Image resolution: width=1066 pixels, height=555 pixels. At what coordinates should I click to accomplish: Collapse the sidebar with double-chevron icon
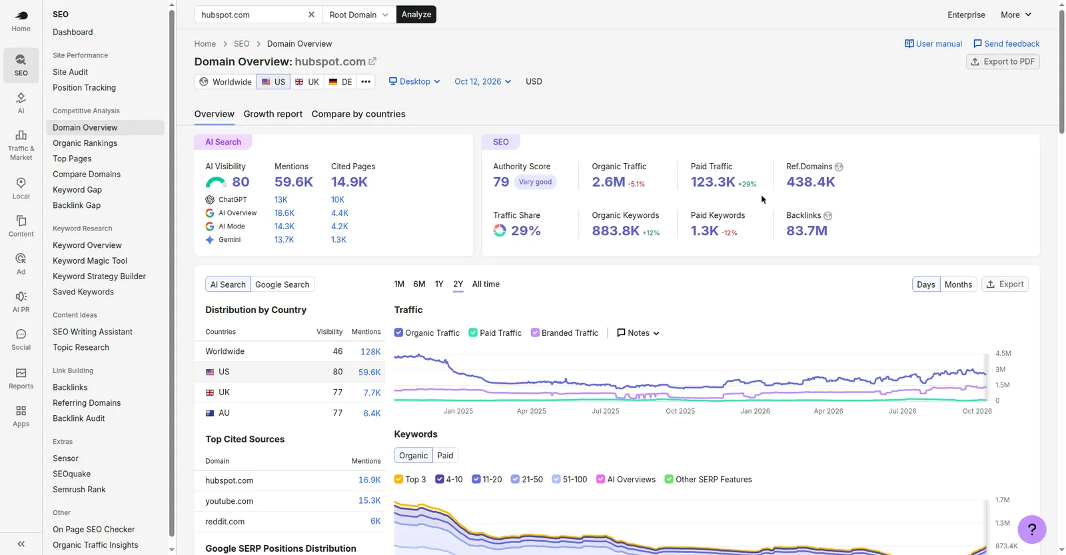pos(21,544)
